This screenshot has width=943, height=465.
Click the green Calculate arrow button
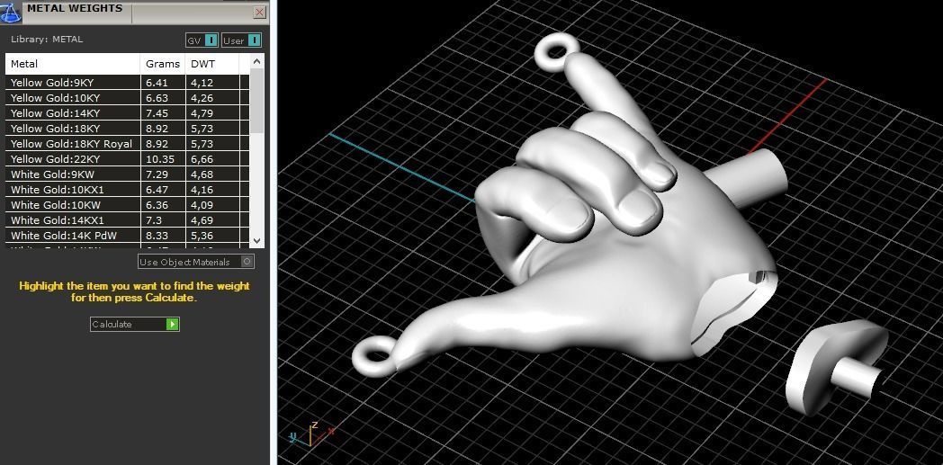(173, 325)
